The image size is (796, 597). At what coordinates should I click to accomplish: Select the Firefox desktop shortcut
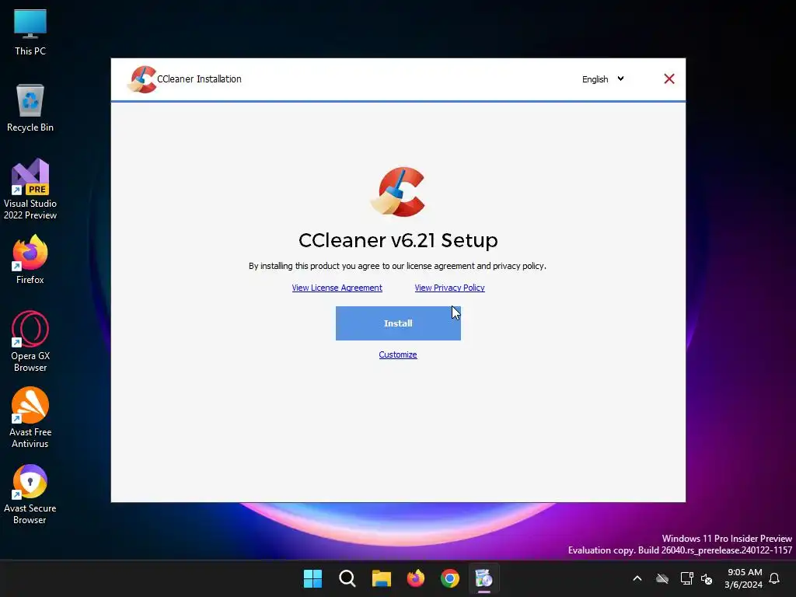pyautogui.click(x=30, y=260)
